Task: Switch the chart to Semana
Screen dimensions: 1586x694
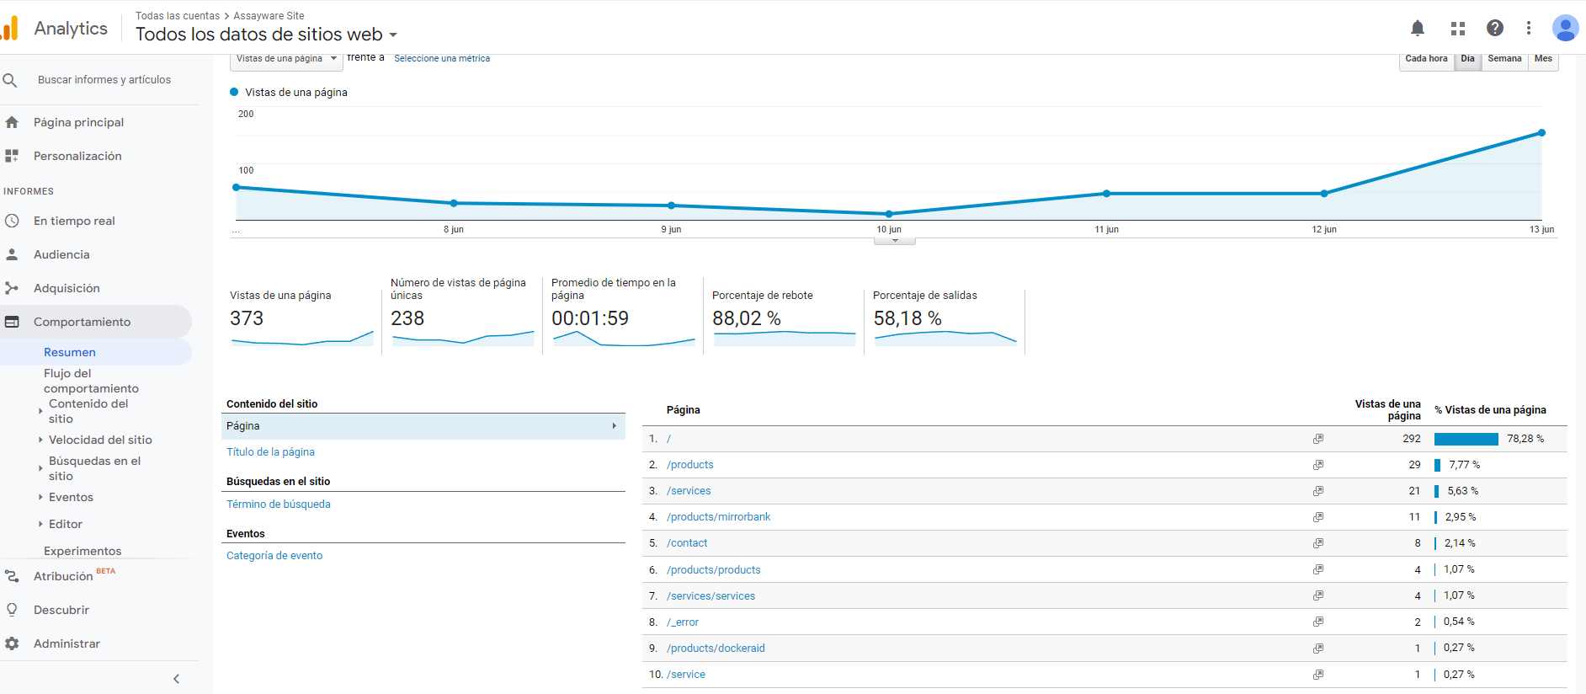Action: [1504, 59]
